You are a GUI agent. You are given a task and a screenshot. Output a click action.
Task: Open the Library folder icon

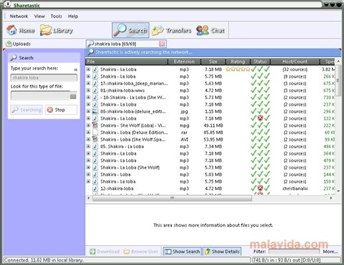click(46, 30)
